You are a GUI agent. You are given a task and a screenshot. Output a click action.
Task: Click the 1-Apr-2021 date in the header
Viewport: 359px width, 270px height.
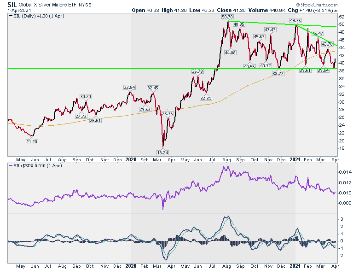19,10
